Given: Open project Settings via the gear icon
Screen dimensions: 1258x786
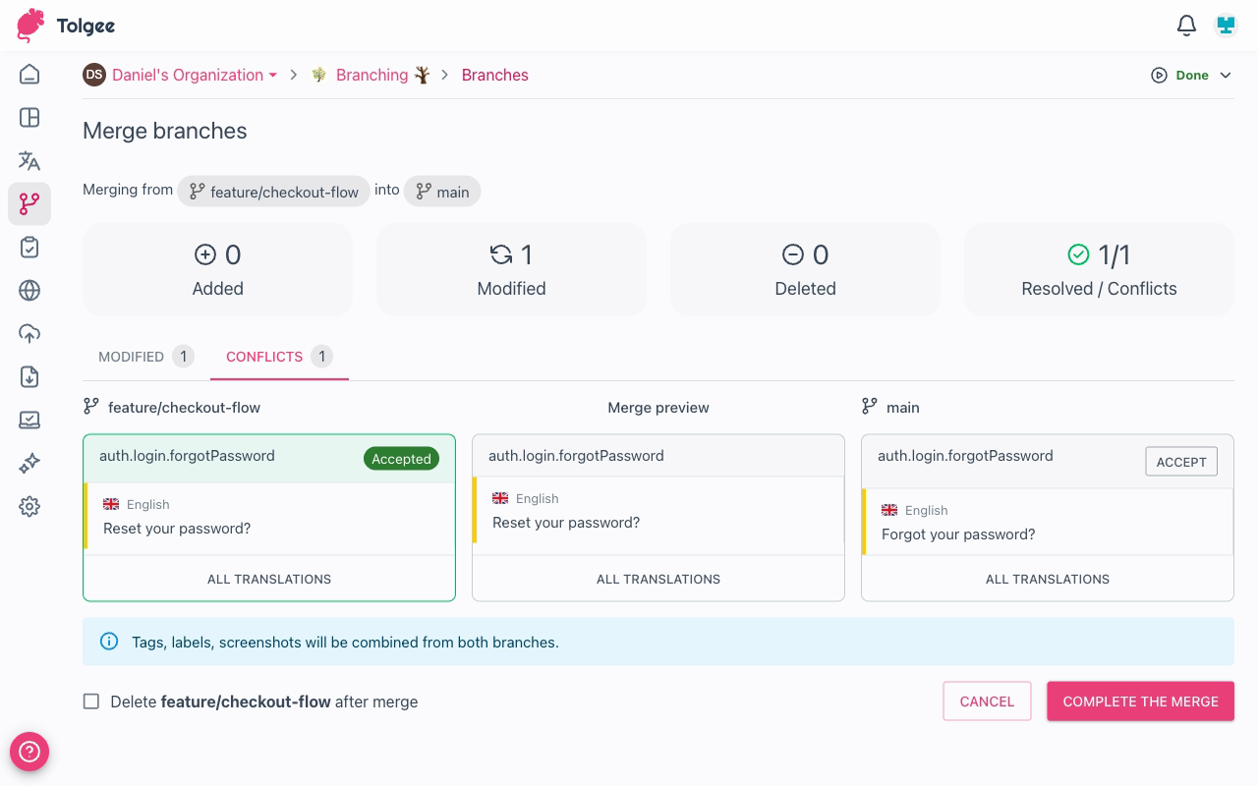Looking at the screenshot, I should [x=29, y=506].
